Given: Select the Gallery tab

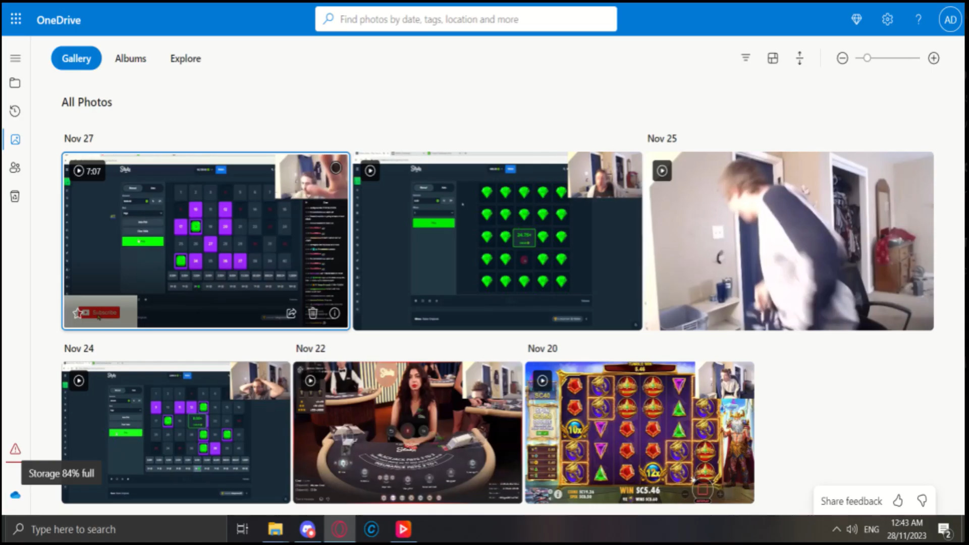Looking at the screenshot, I should pos(76,59).
